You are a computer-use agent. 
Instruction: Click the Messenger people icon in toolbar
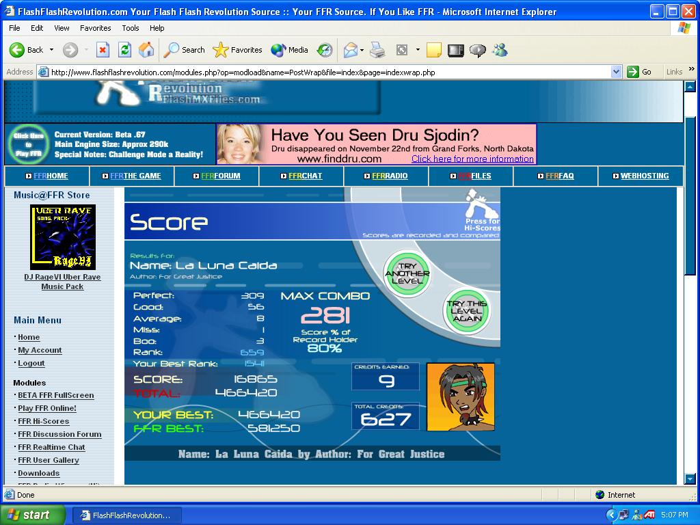[x=500, y=50]
